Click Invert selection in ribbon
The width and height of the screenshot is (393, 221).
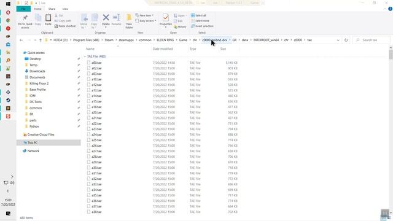point(202,26)
